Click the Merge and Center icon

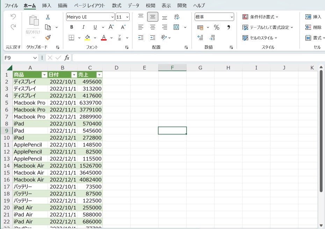point(176,27)
